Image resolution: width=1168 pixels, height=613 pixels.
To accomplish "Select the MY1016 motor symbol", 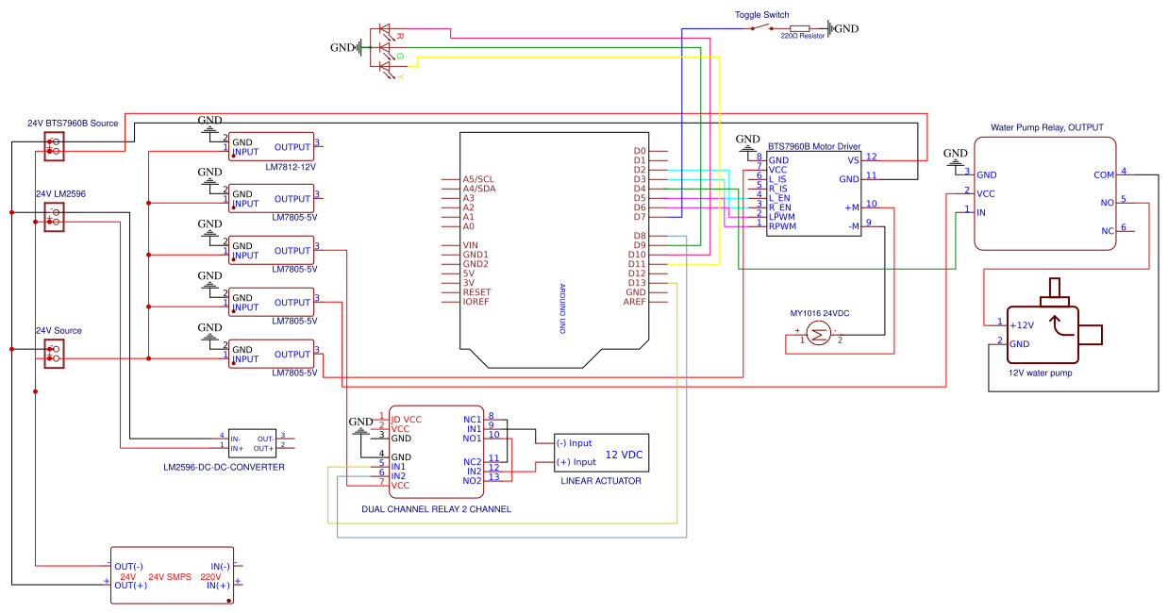I will click(x=817, y=331).
